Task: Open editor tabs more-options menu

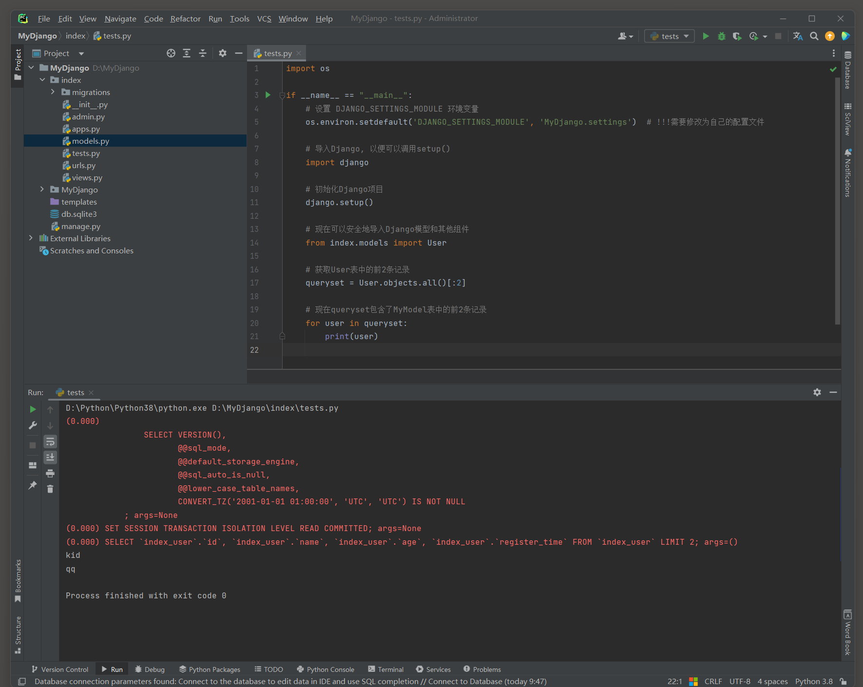Action: [x=833, y=53]
